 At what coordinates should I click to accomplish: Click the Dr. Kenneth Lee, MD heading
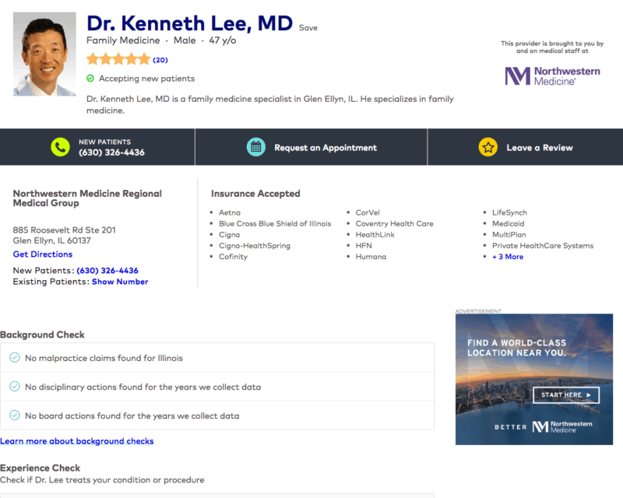tap(189, 23)
